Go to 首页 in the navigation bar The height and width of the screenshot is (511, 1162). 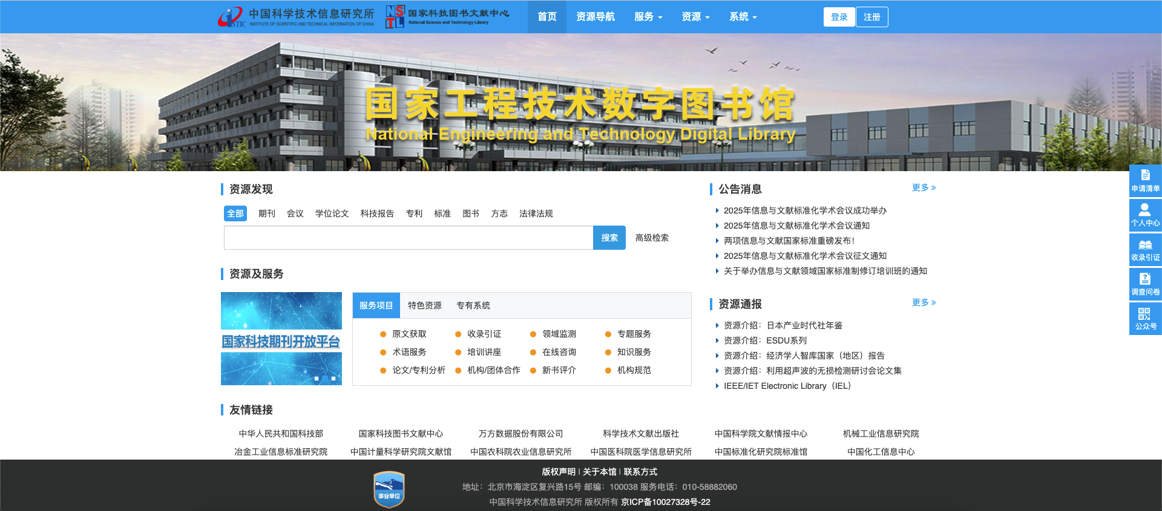pyautogui.click(x=547, y=17)
